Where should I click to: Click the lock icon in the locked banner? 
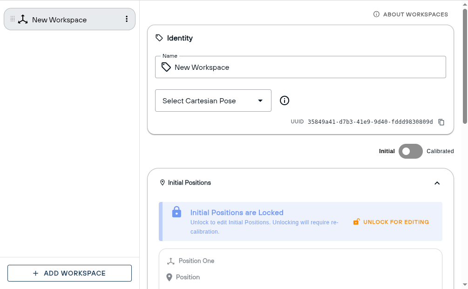(x=176, y=212)
